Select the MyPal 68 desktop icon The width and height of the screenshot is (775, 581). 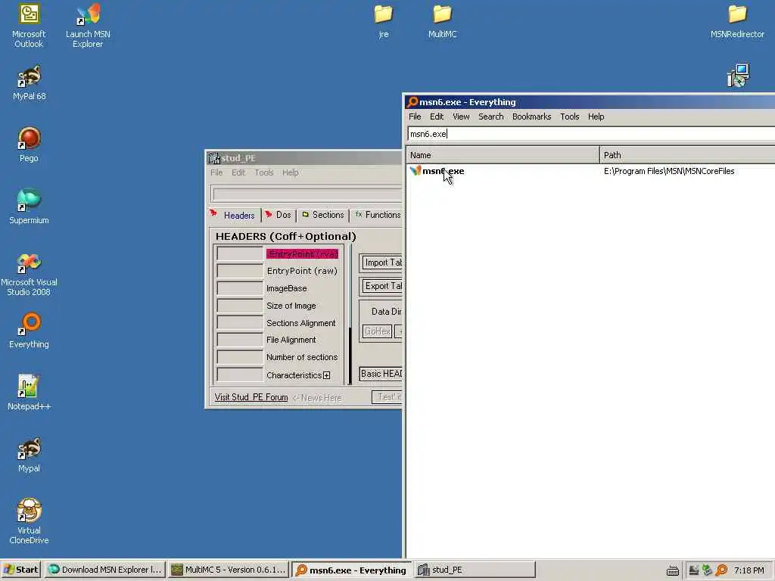tap(30, 82)
